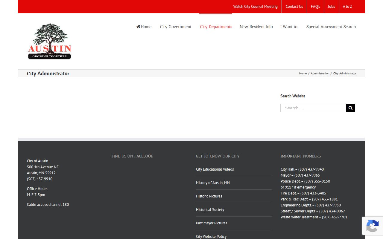Click the Cable access channel 180 text
The width and height of the screenshot is (383, 239).
click(x=48, y=205)
